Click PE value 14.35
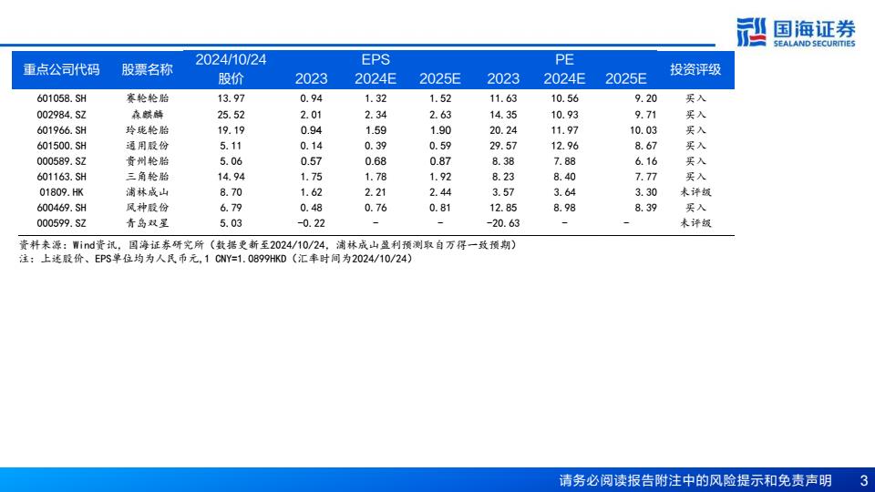The width and height of the screenshot is (875, 492). click(x=503, y=115)
